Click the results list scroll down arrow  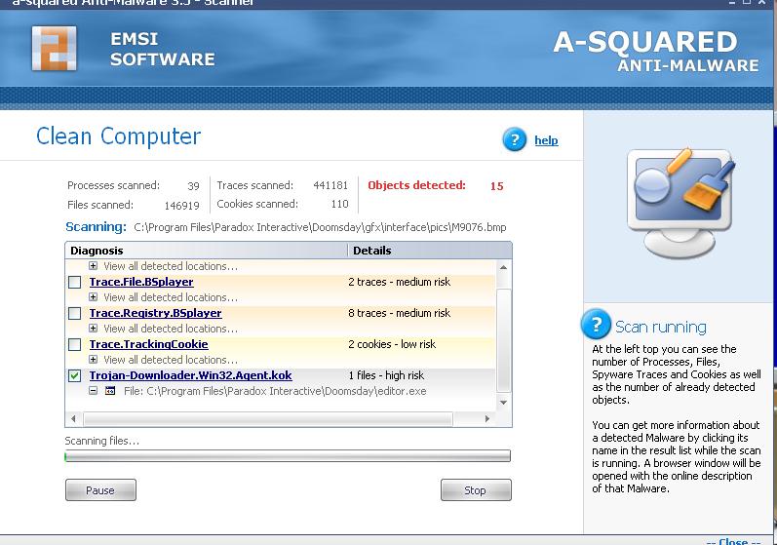click(x=503, y=403)
